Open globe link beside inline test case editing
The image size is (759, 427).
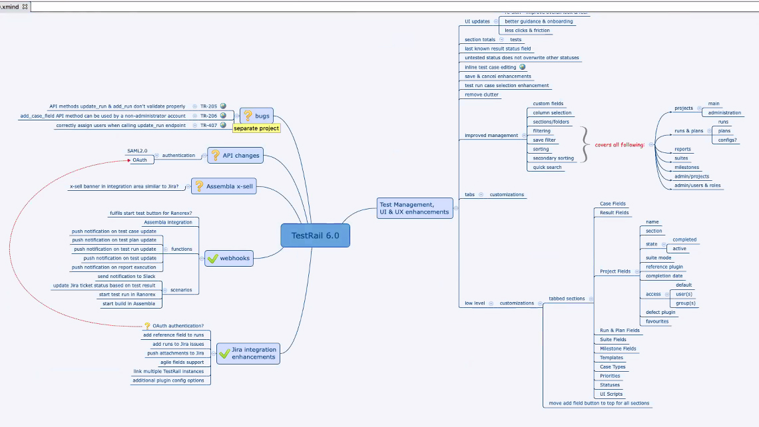[x=522, y=67]
